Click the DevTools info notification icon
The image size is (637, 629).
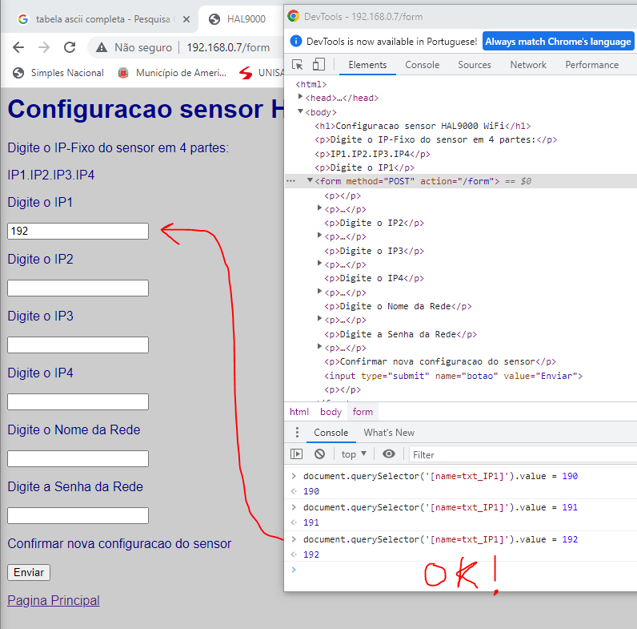click(x=296, y=41)
